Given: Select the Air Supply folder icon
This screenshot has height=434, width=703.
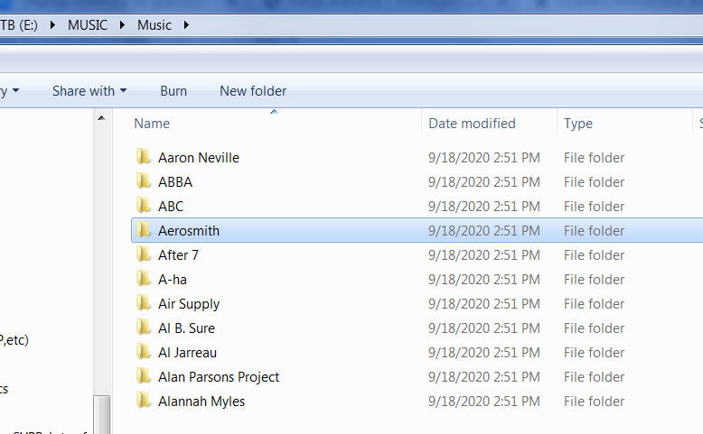Looking at the screenshot, I should tap(143, 303).
